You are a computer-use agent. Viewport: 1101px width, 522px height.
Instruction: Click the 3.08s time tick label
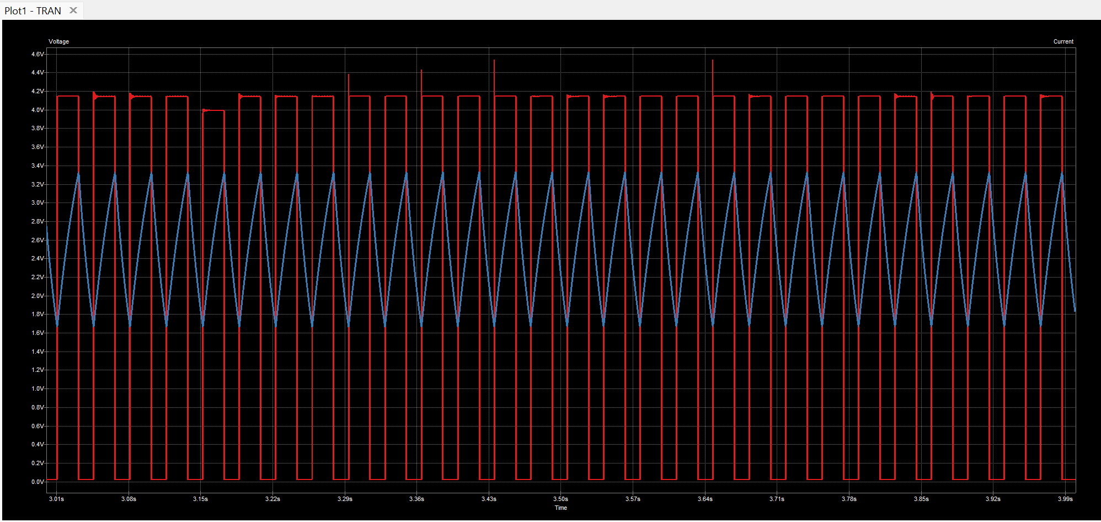tap(129, 499)
